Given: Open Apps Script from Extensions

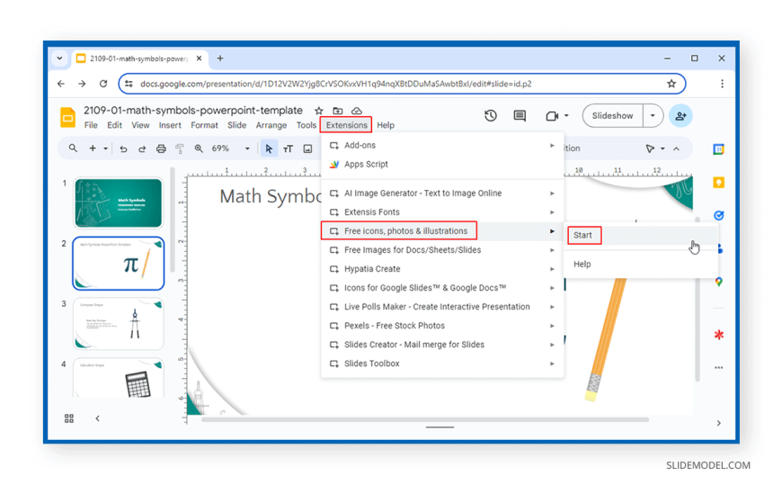Looking at the screenshot, I should point(442,165).
